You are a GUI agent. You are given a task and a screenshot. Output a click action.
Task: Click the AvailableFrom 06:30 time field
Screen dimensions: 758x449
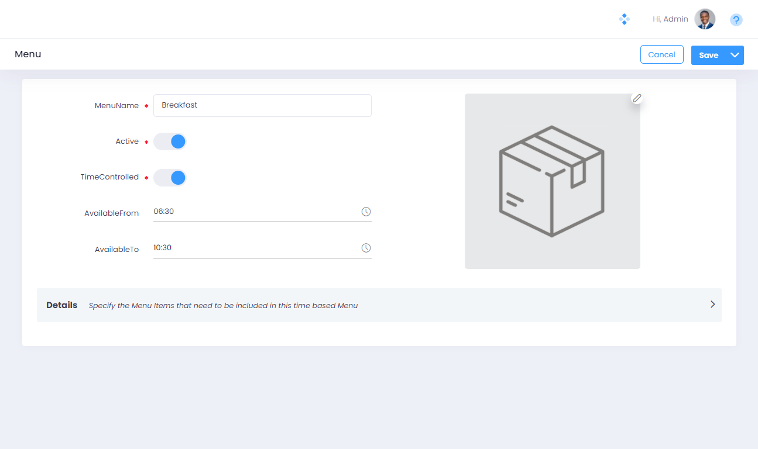255,212
